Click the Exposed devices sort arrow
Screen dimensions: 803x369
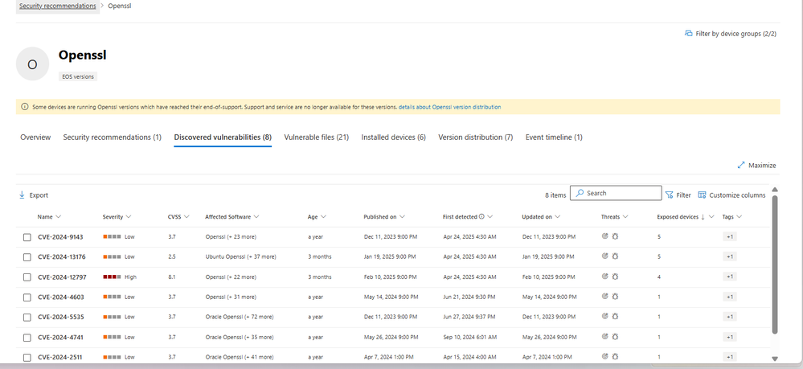click(x=703, y=217)
